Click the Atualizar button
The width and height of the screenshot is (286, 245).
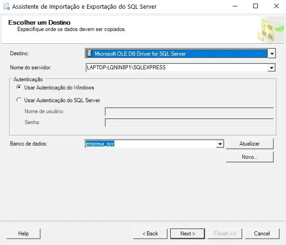coord(250,144)
